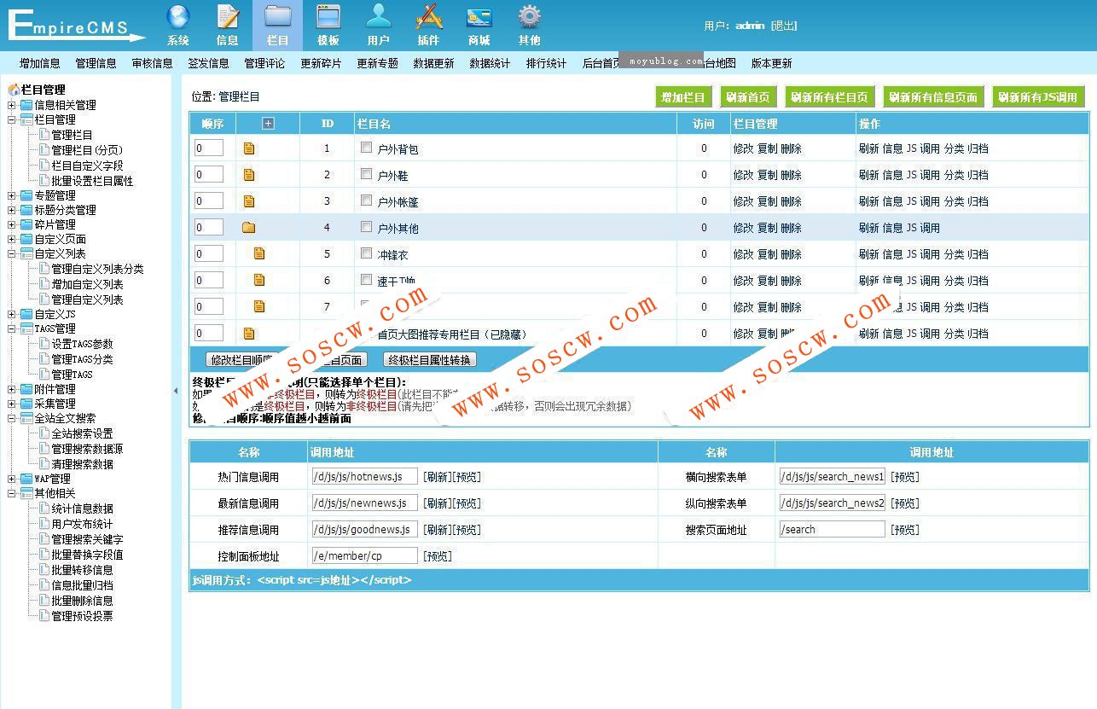This screenshot has width=1097, height=709.
Task: Click the file icon in the 户外鞋 row
Action: tap(249, 175)
